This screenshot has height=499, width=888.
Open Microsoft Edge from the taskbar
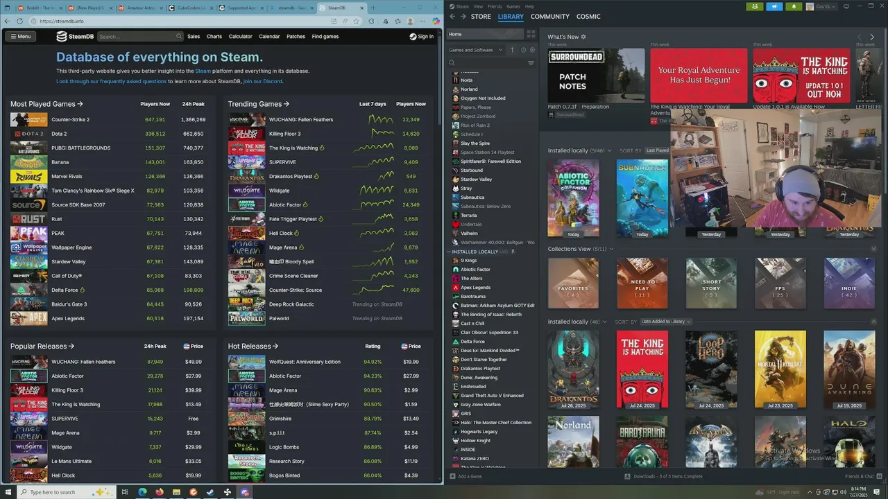(143, 492)
